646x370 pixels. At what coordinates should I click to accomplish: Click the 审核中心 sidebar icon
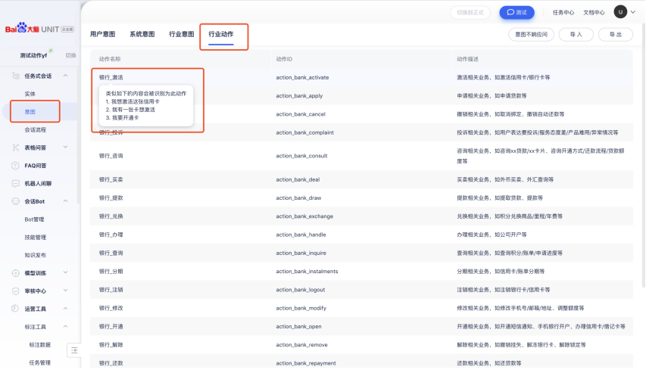click(x=16, y=291)
